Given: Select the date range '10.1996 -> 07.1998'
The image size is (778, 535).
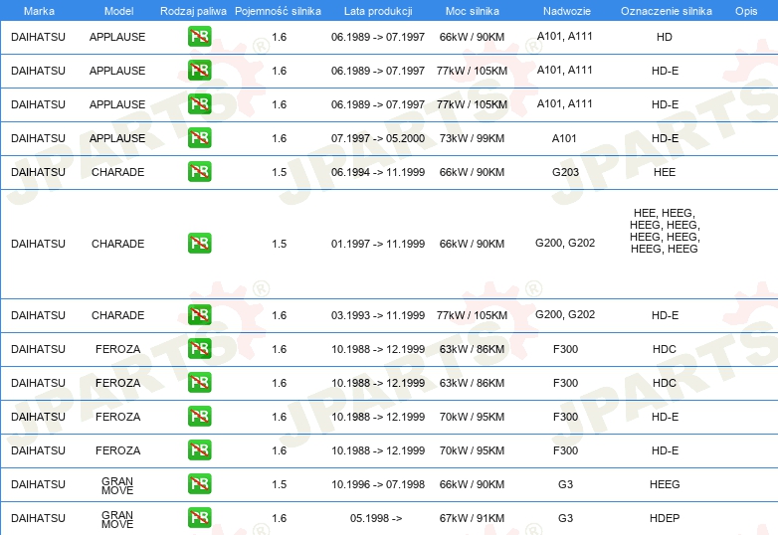Looking at the screenshot, I should (378, 484).
